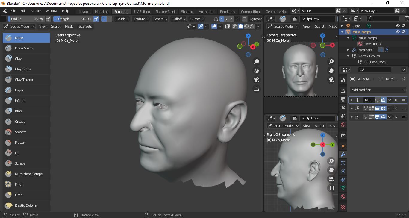Open the Falloff dropdown
409x218 pixels.
[x=179, y=19]
